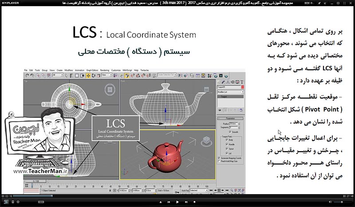355x207 pixels.
Task: Toggle the Auto Key button
Action: pyautogui.click(x=185, y=191)
